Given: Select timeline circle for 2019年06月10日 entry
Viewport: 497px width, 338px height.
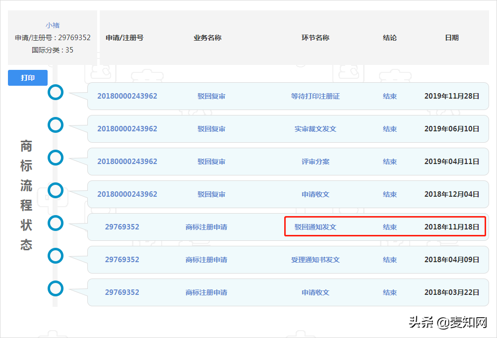Looking at the screenshot, I should [56, 125].
